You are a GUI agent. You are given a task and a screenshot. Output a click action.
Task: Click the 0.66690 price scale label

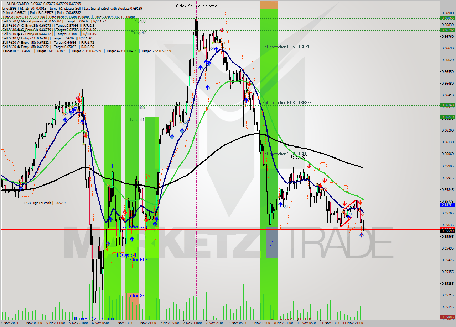[x=447, y=48]
